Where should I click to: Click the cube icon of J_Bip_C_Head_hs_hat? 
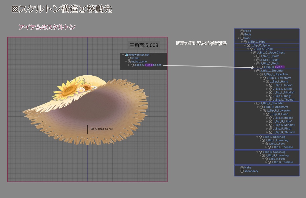(132, 65)
